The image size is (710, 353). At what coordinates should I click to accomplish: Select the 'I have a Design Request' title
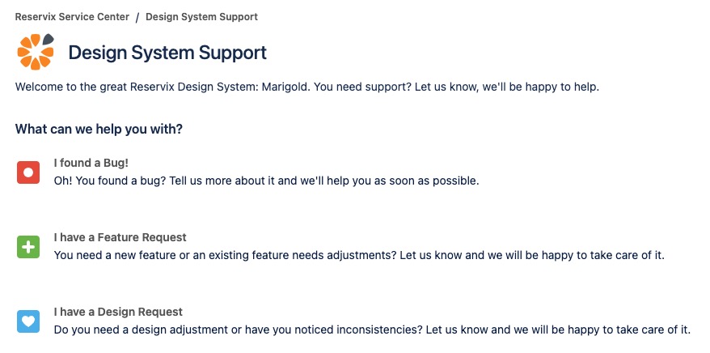coord(118,312)
